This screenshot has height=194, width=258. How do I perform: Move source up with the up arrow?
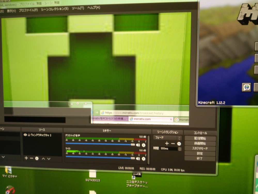[43, 159]
